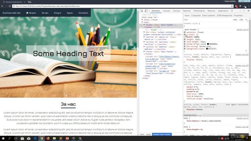Open DevTools customize menu (three dots)

[244, 11]
